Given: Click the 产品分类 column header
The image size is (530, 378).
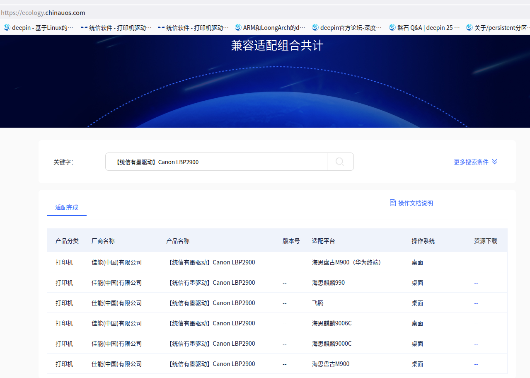Looking at the screenshot, I should tap(67, 241).
